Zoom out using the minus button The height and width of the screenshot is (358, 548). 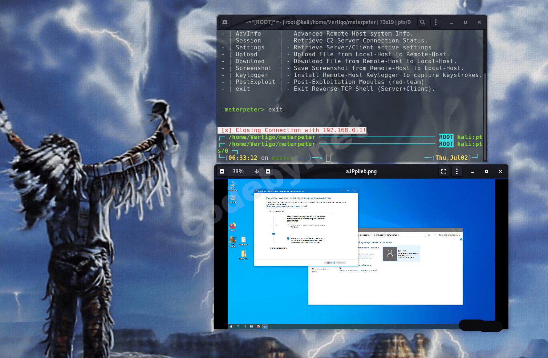click(222, 171)
